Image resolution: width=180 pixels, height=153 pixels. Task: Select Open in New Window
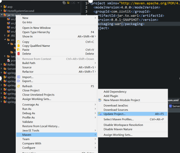pyautogui.click(x=36, y=28)
